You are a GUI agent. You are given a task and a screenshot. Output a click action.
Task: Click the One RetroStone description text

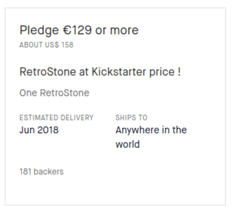pos(54,93)
